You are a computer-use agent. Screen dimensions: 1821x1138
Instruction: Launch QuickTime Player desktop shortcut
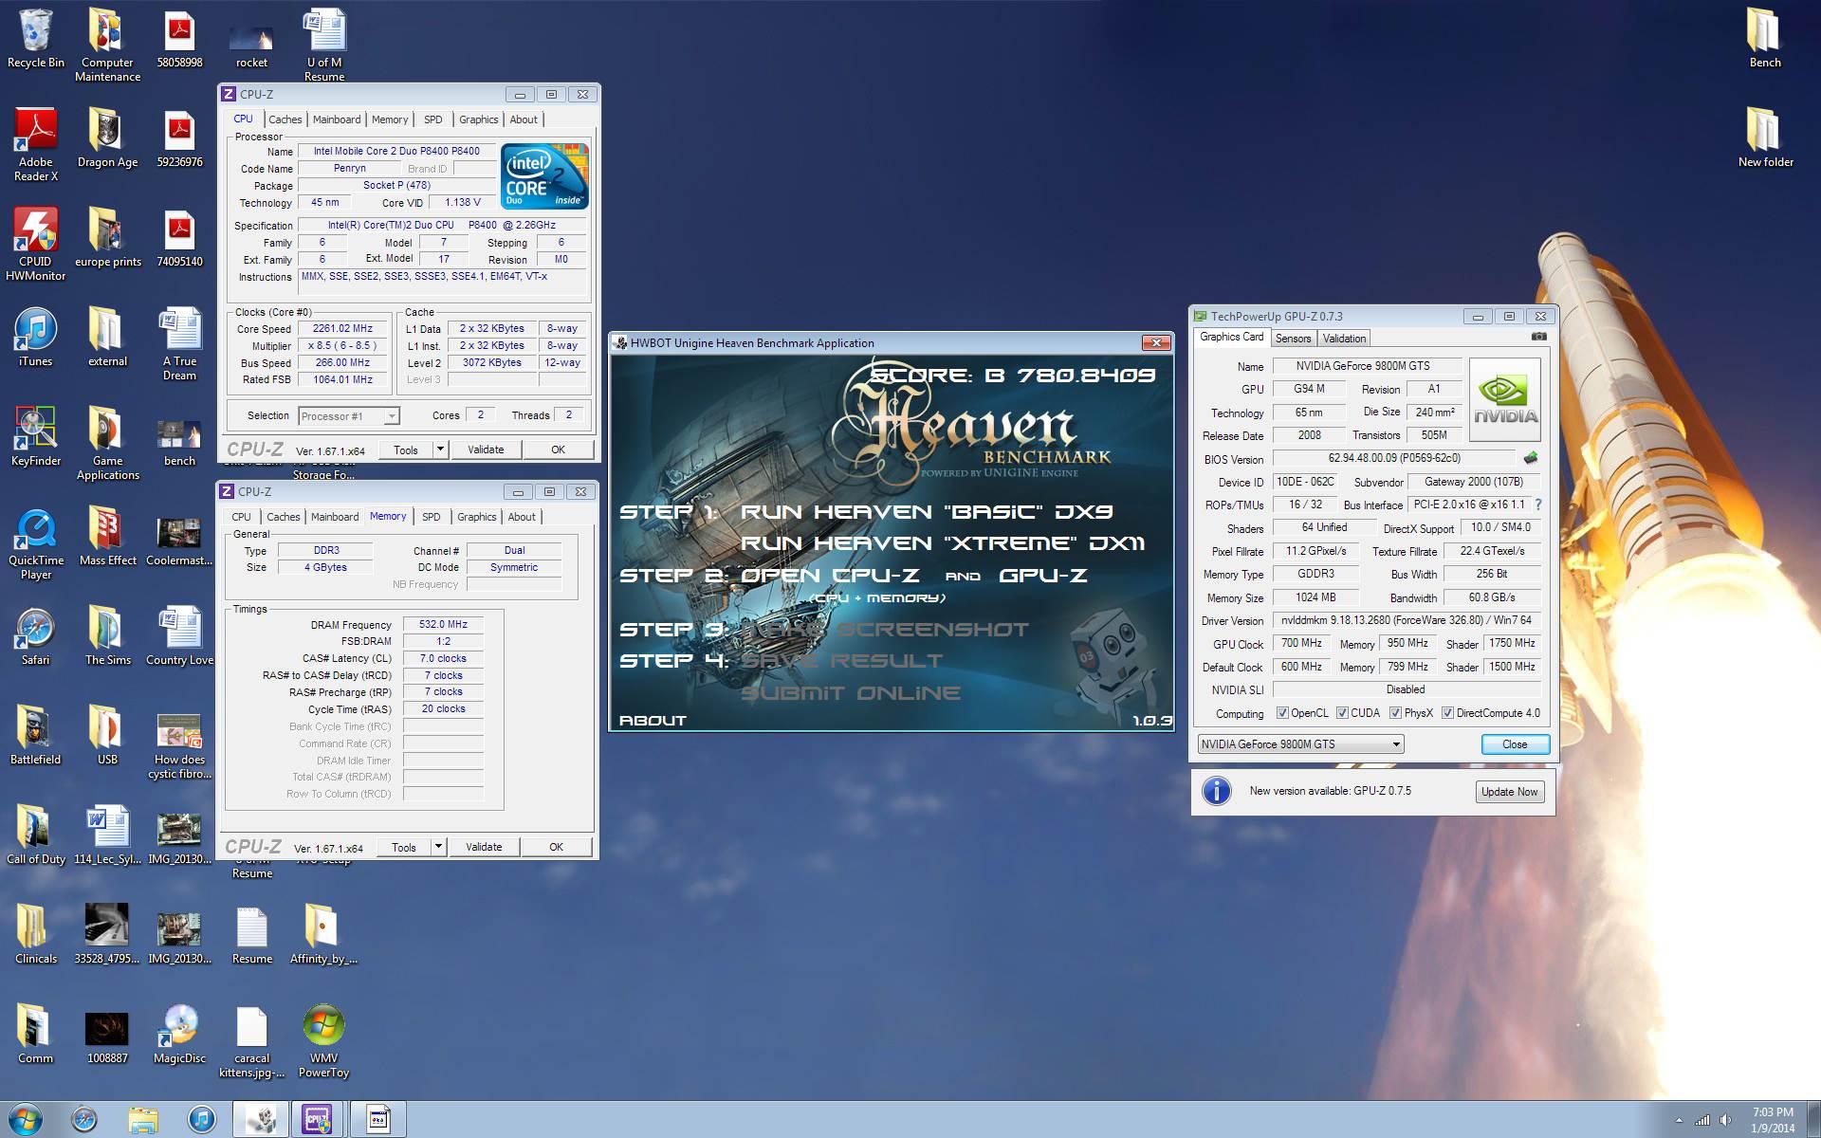click(x=35, y=544)
